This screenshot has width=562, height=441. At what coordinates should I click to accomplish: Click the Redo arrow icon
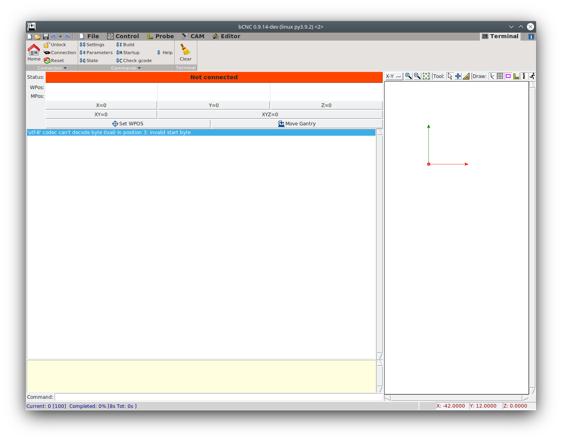coord(68,37)
